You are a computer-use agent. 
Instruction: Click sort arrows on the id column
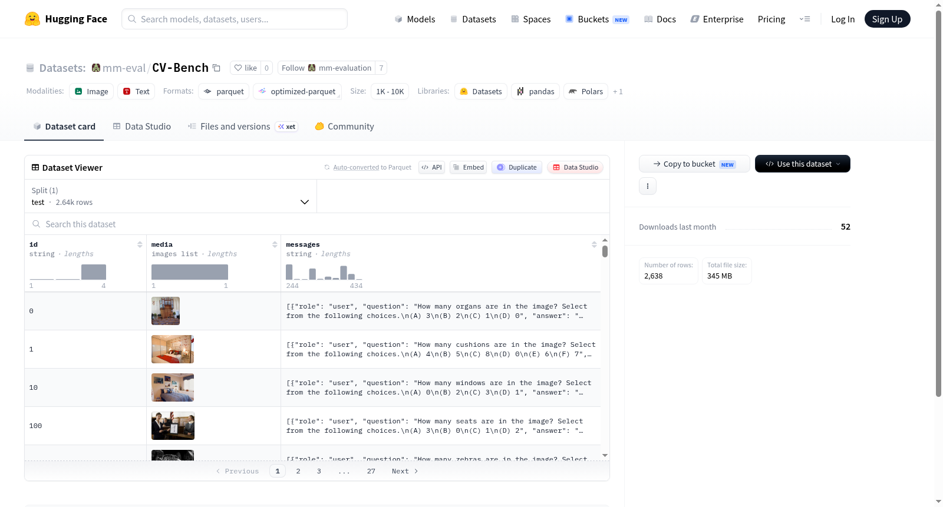click(140, 244)
